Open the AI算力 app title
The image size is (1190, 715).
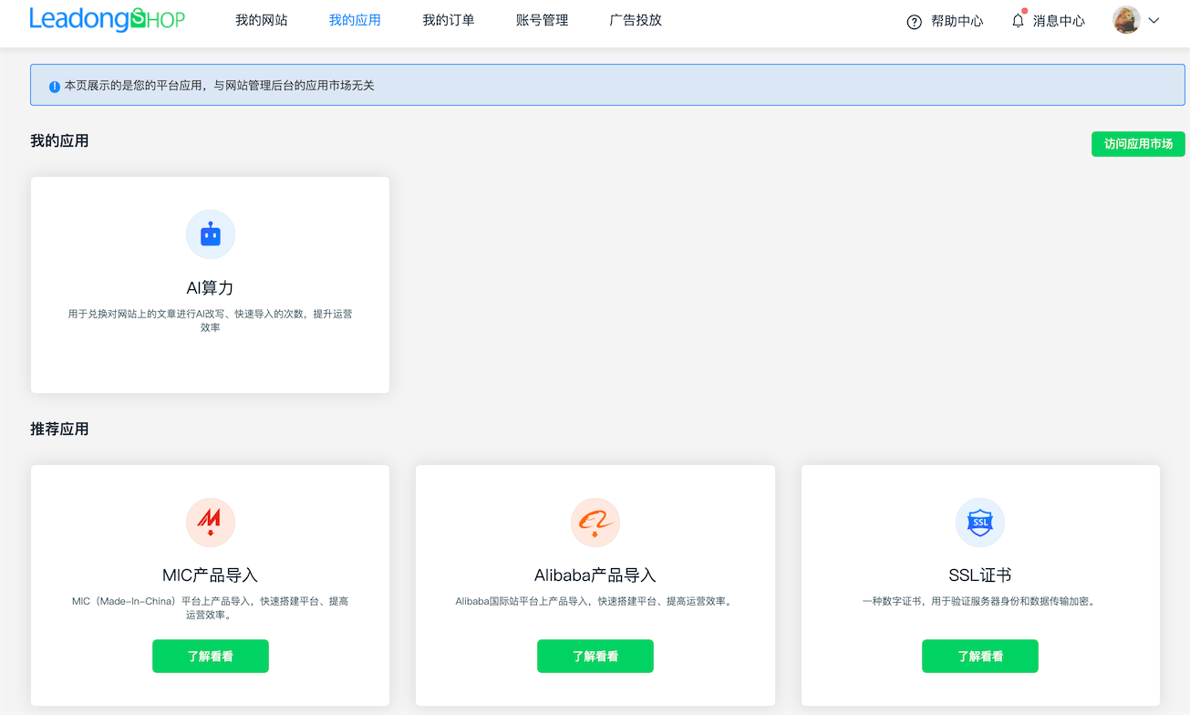[x=211, y=288]
